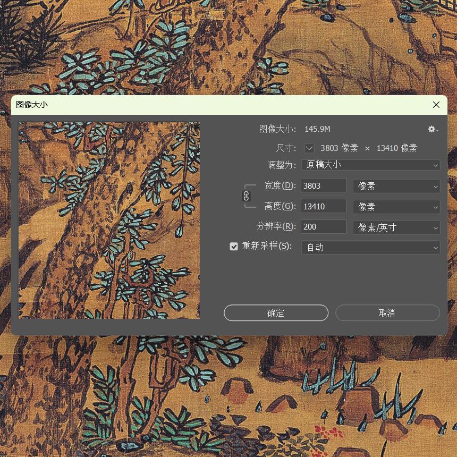Click the 重新采样(S) label text
Viewport: 457px width, 457px height.
tap(267, 246)
